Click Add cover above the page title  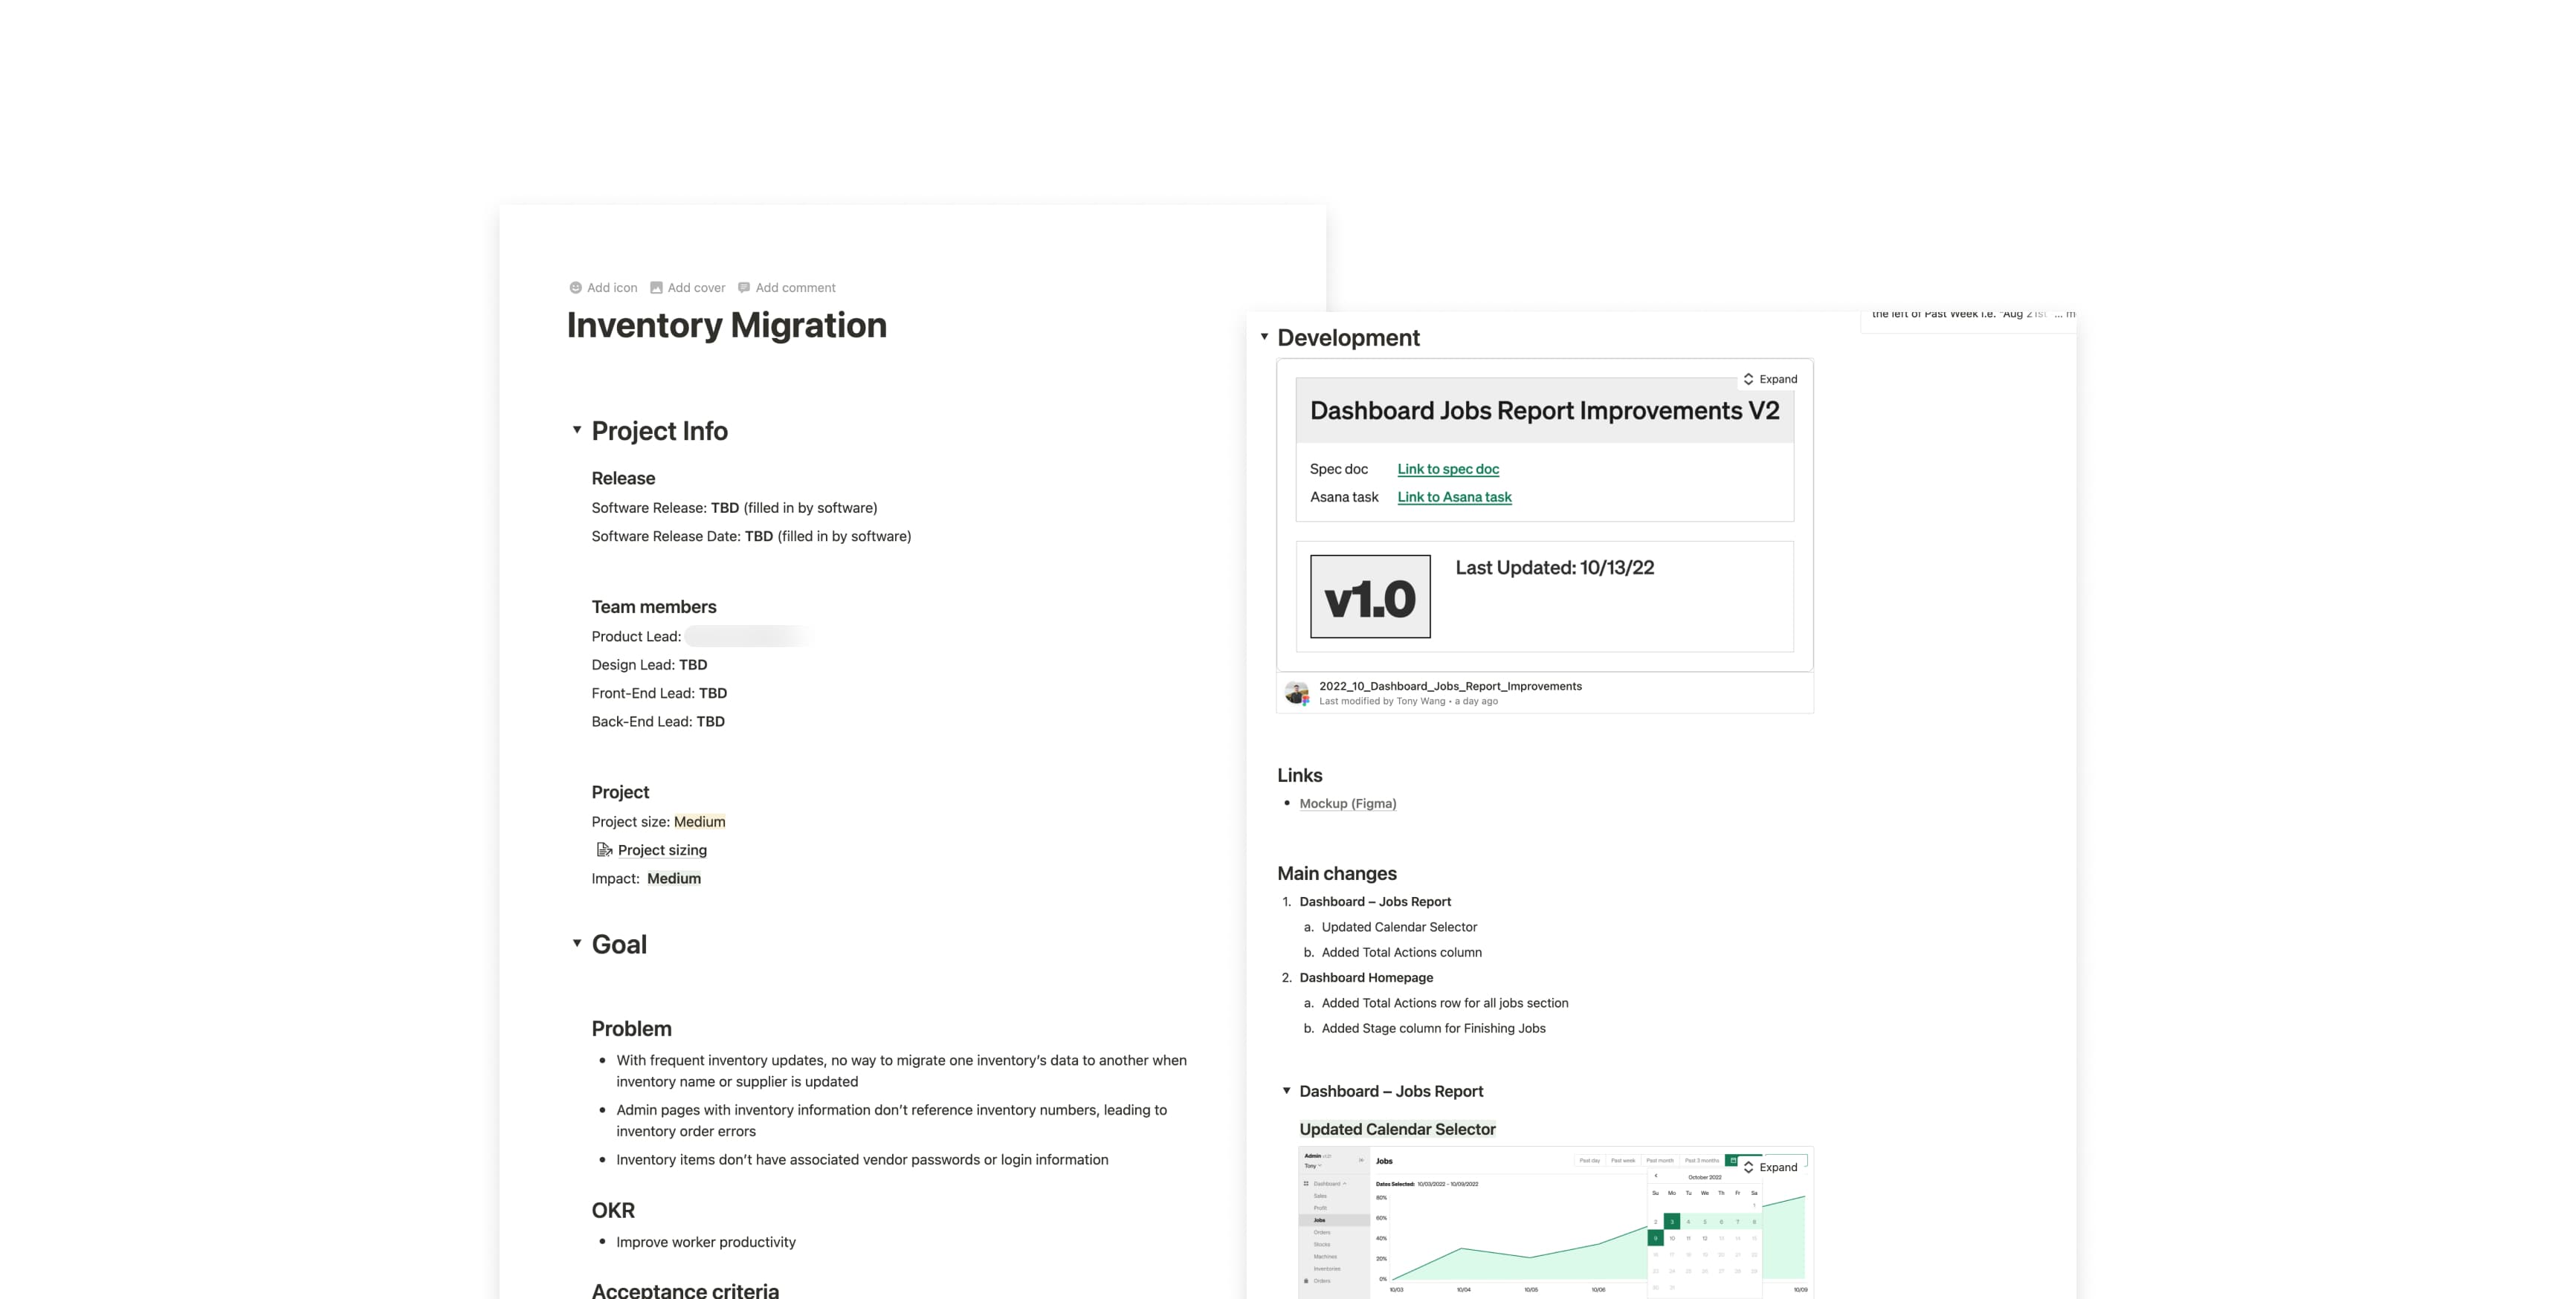point(688,288)
